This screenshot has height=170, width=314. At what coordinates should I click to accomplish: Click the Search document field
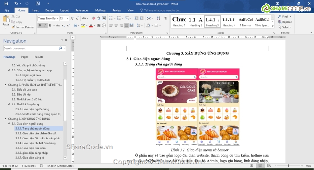30,48
